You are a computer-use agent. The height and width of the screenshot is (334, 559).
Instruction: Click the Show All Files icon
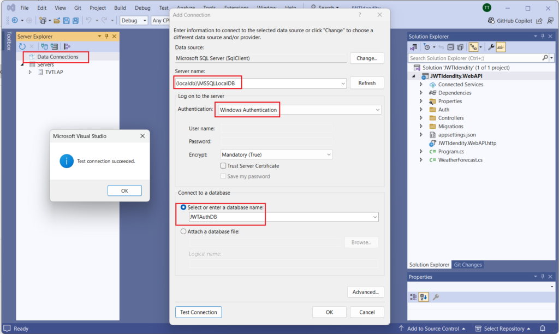tap(460, 47)
